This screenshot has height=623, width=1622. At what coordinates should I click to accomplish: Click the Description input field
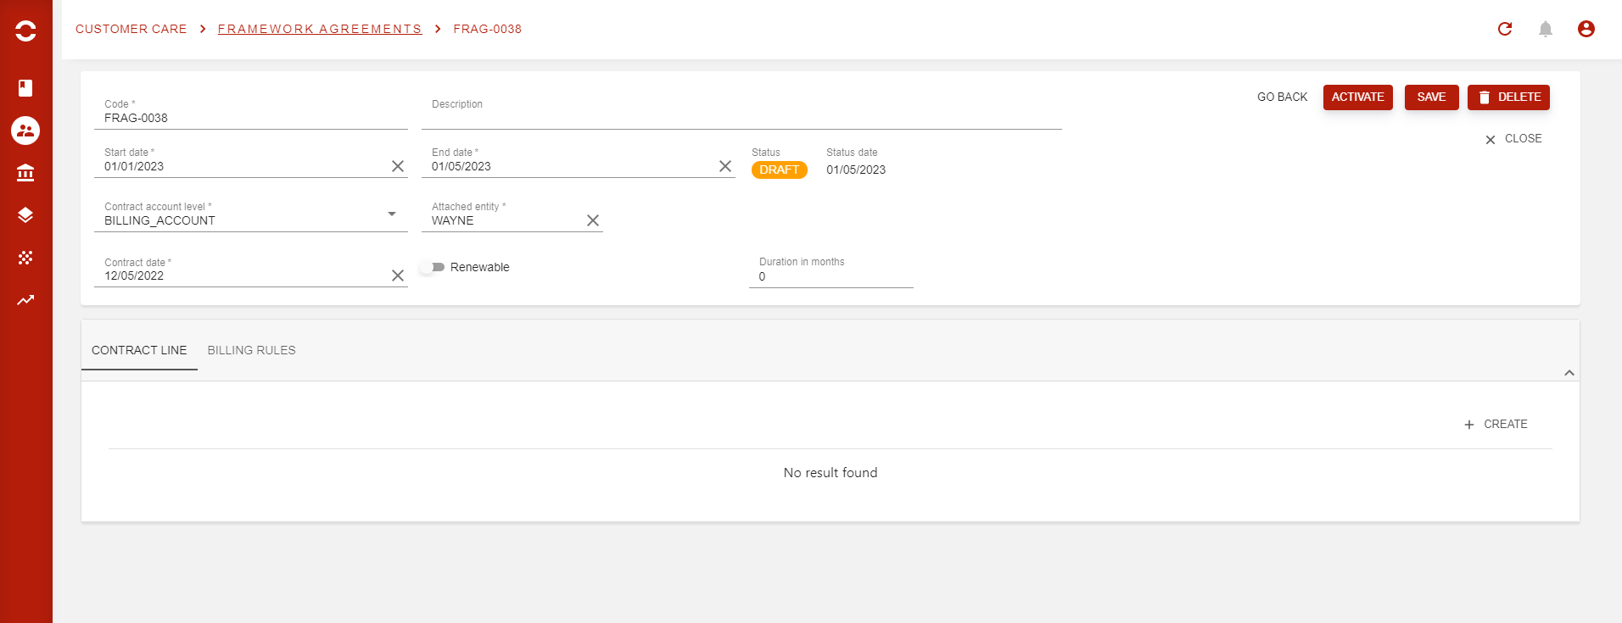pos(741,117)
